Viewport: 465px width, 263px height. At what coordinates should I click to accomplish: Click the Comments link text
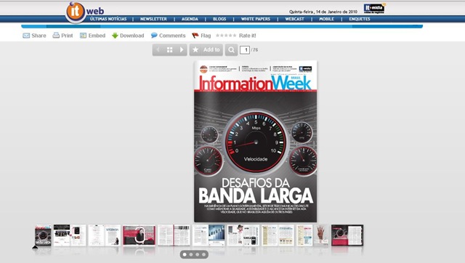[172, 36]
